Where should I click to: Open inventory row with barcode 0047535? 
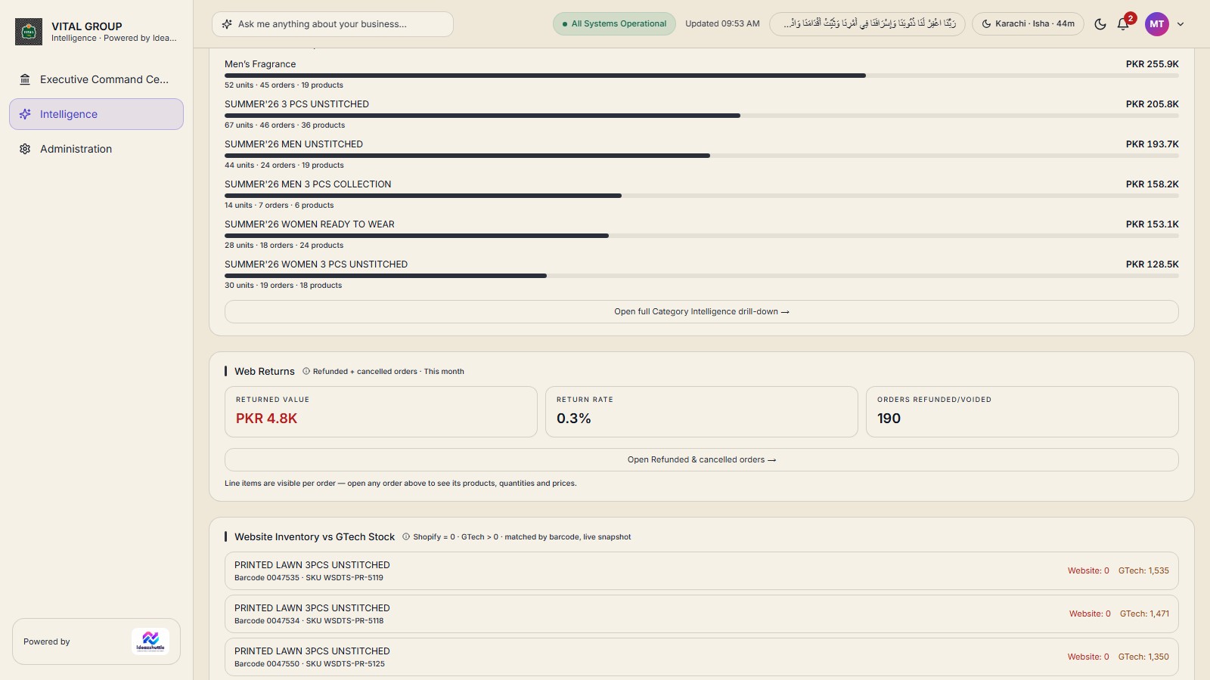701,570
